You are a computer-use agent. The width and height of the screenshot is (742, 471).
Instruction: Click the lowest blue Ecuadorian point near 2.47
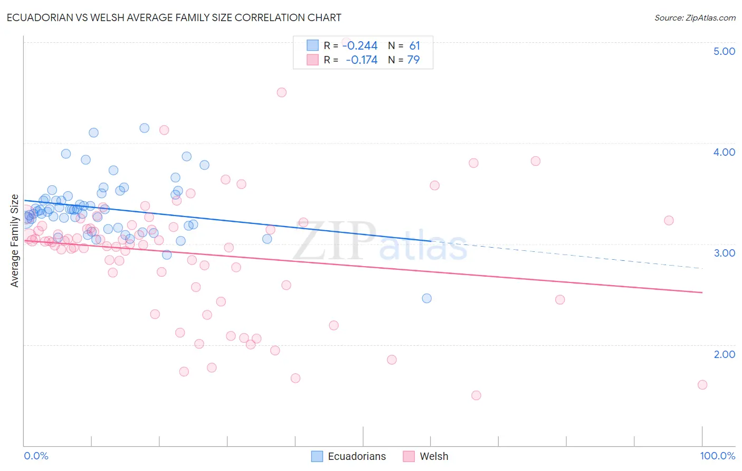[426, 298]
